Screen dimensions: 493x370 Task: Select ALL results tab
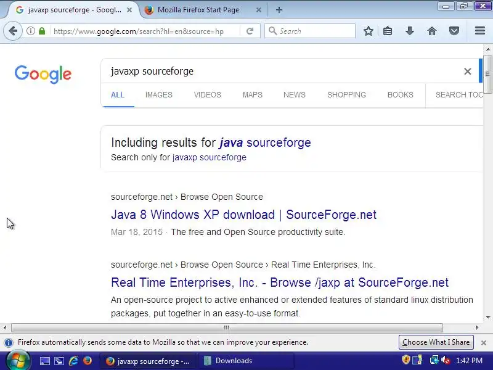coord(118,95)
